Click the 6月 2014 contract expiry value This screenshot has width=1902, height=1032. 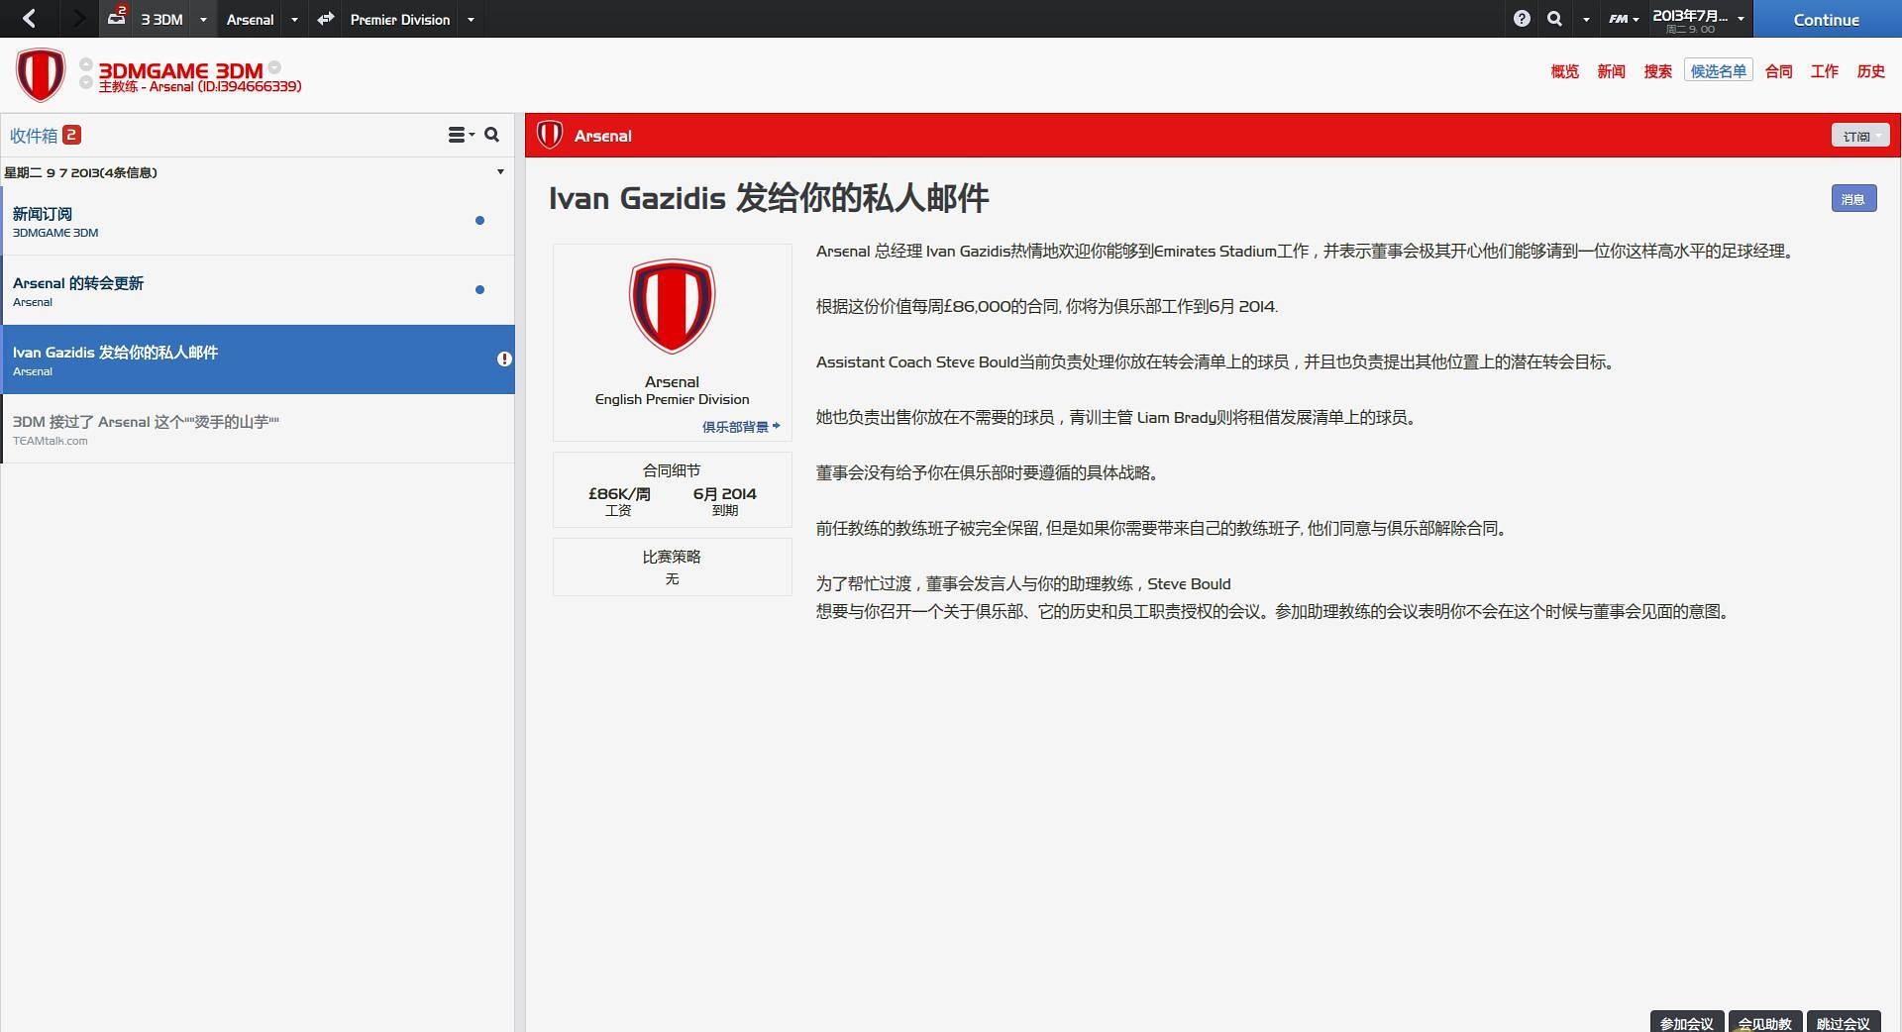(725, 493)
